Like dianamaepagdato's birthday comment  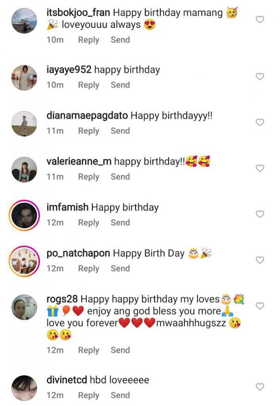tap(260, 122)
